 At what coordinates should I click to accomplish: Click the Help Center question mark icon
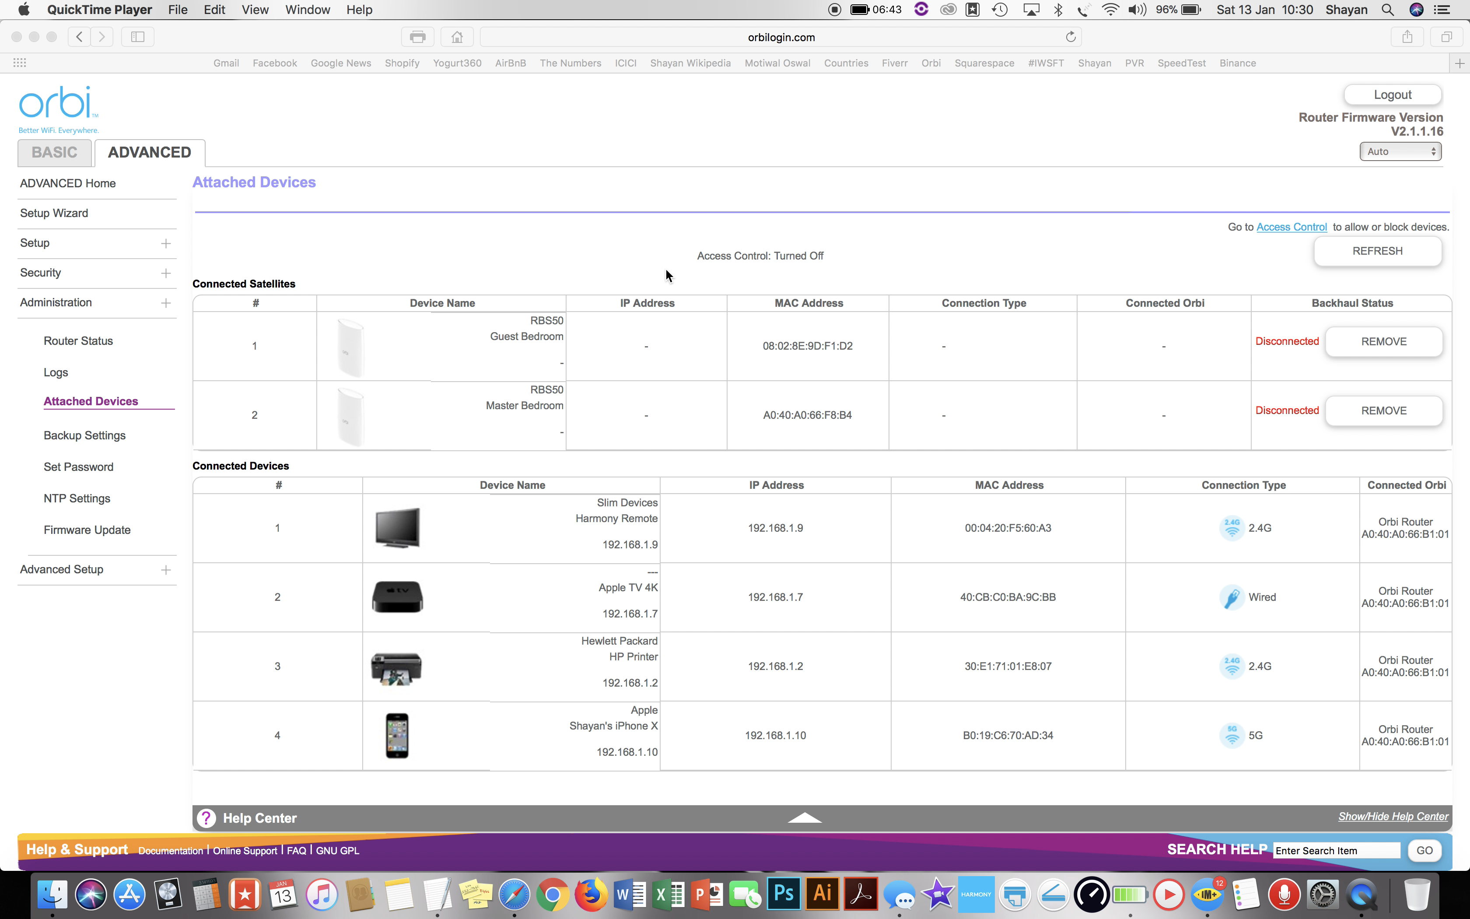pos(206,818)
